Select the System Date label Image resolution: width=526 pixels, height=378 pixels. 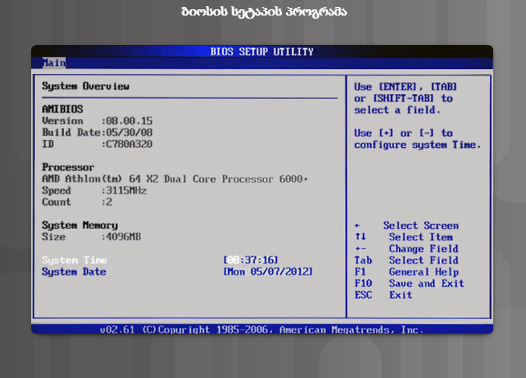tap(74, 271)
